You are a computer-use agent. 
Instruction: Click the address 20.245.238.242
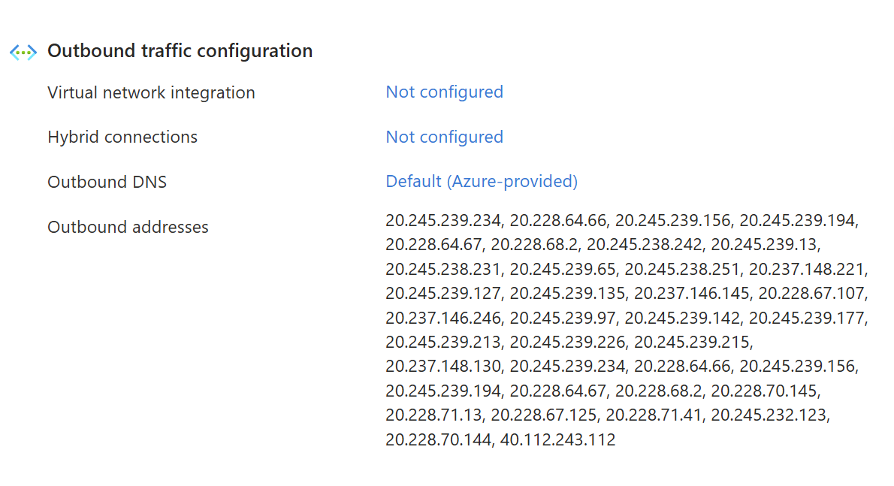645,244
